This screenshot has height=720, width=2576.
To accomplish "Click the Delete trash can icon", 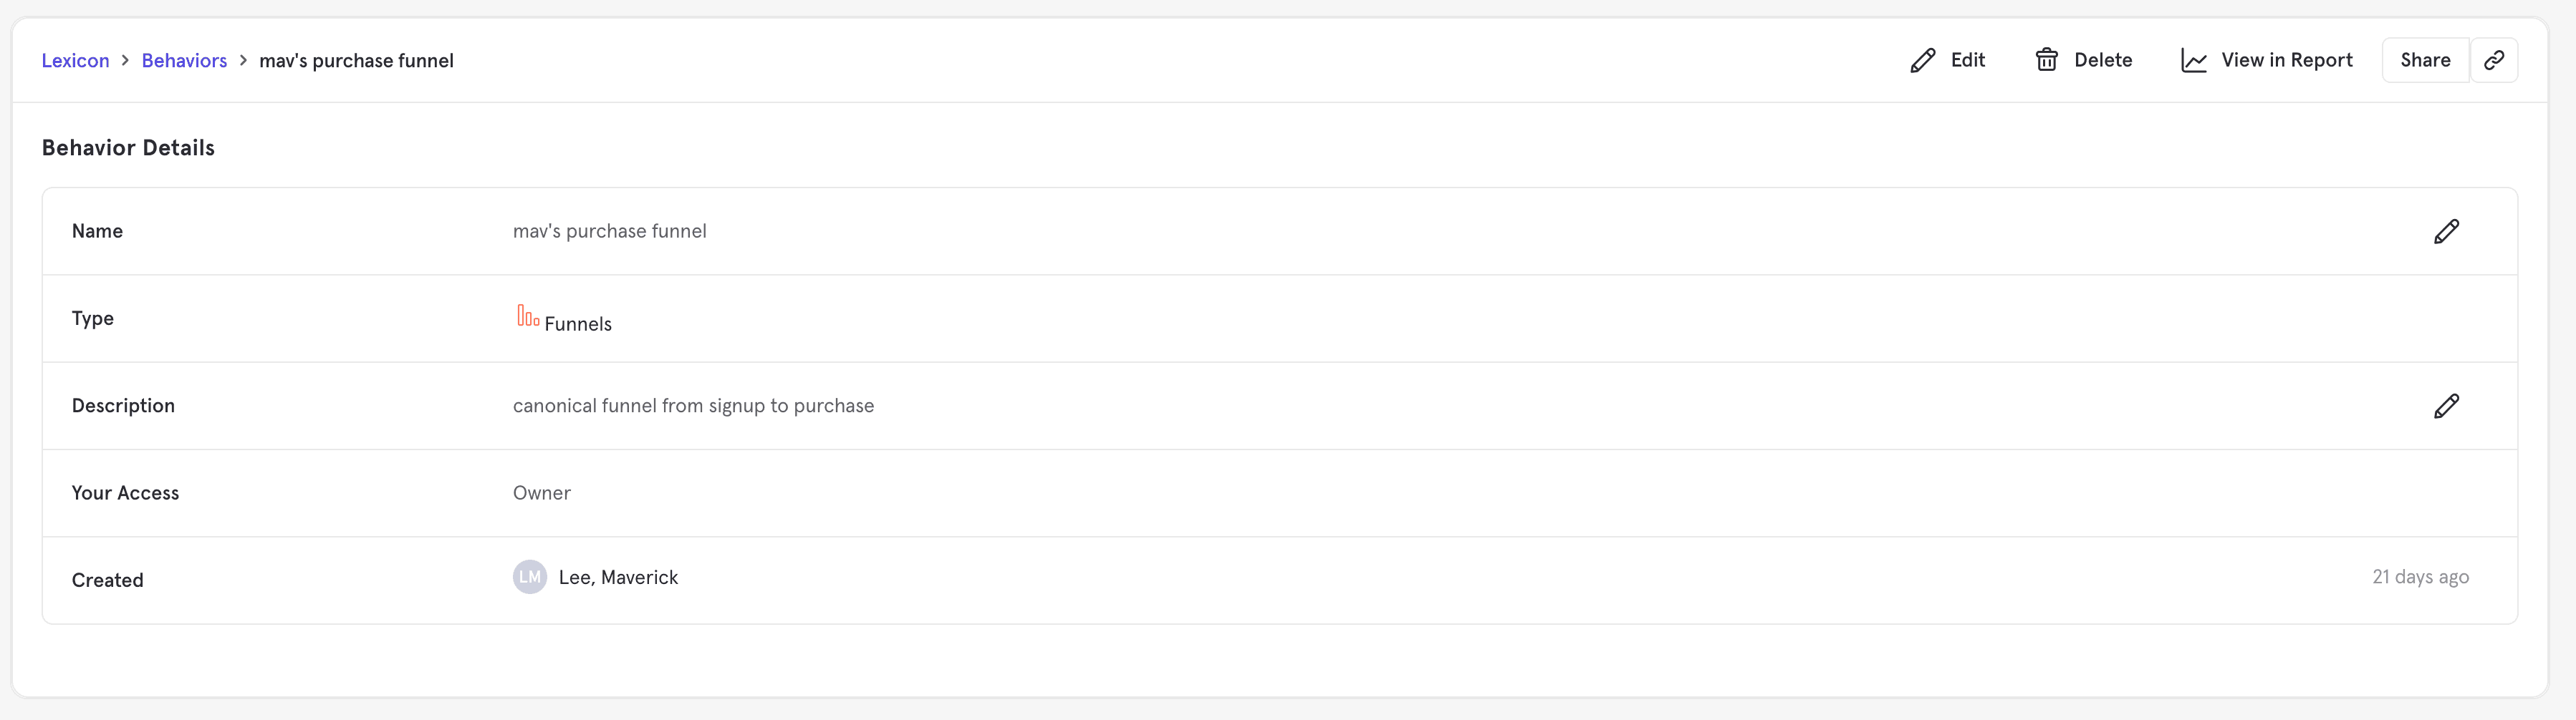I will point(2046,60).
